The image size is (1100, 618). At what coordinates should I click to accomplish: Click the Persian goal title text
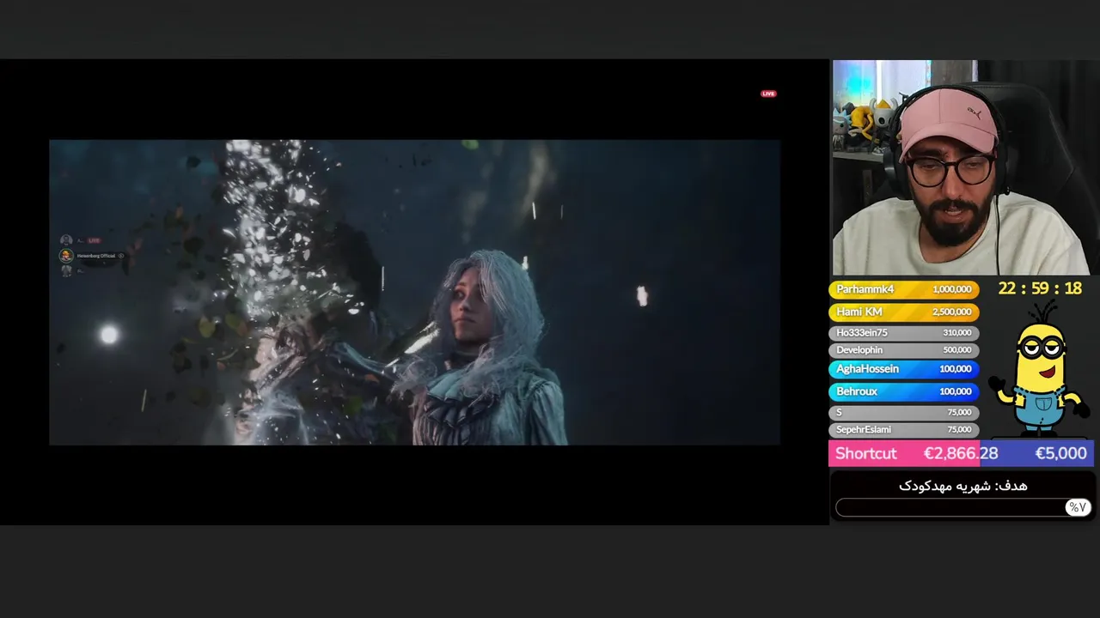[962, 486]
